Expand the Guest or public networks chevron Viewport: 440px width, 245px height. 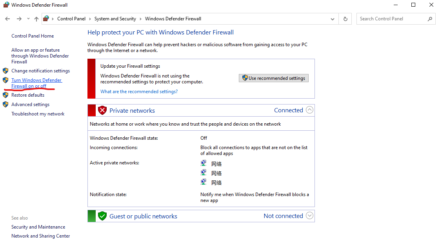[309, 216]
